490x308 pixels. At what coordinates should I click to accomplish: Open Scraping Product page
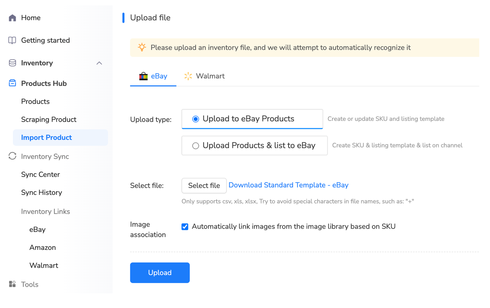(x=49, y=119)
